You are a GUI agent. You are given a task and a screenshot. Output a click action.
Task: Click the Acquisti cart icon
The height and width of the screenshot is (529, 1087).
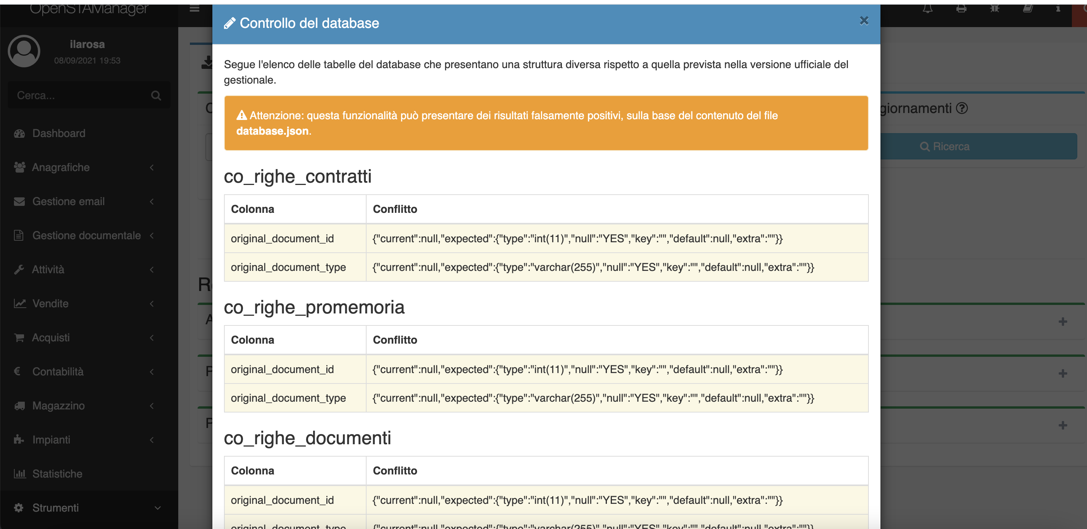[x=19, y=337]
